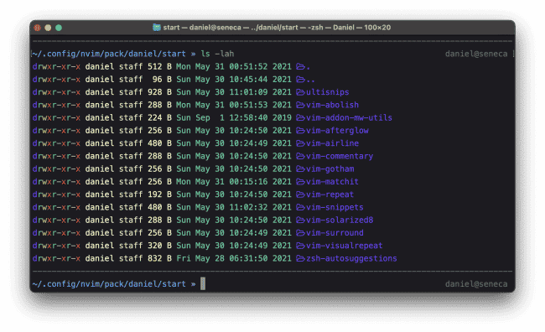Click the folder icon beside vim-addon-mw-utils
The image size is (545, 332).
coord(300,118)
